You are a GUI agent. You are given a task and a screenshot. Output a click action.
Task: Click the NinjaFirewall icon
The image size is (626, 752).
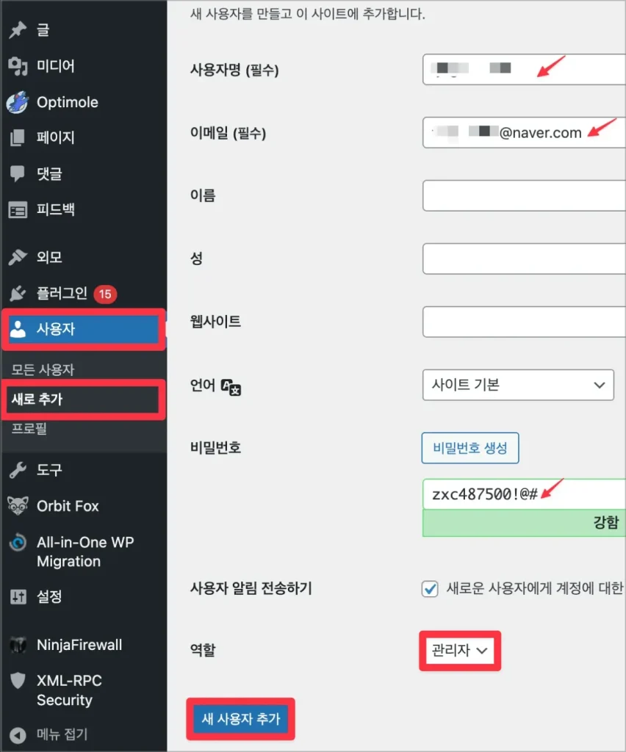[x=18, y=645]
